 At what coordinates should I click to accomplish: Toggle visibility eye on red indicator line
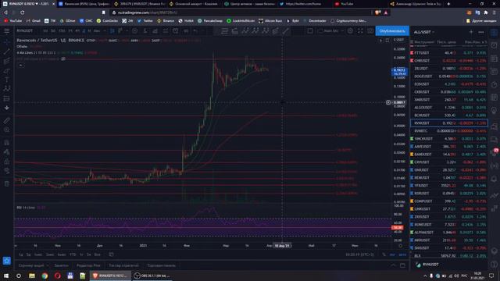[x=63, y=59]
